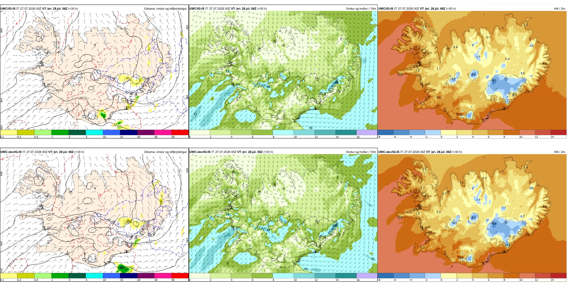Screen dimensions: 572x286
Task: Click the -5.3 value on bottom temperature map
Action: pyautogui.click(x=473, y=218)
